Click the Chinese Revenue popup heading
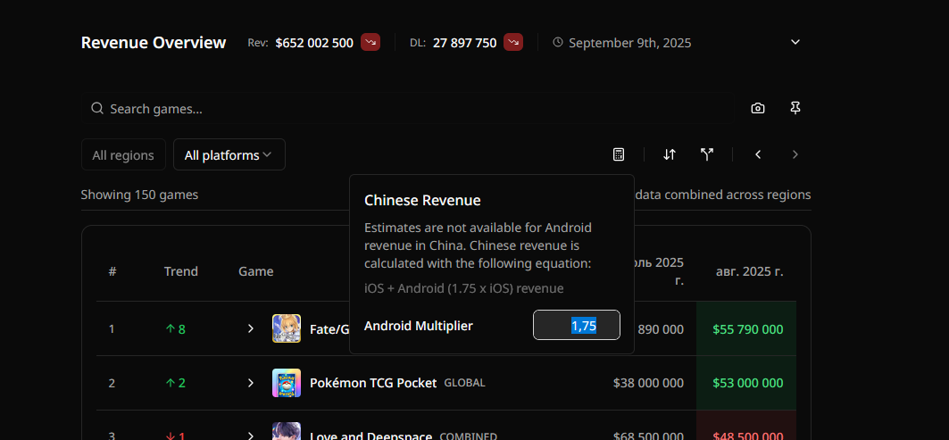 point(422,200)
